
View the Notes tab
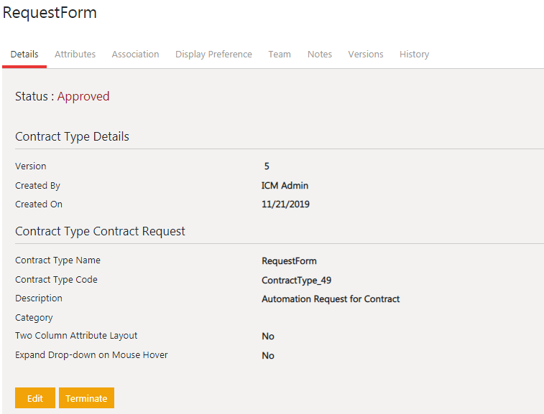[x=320, y=55]
